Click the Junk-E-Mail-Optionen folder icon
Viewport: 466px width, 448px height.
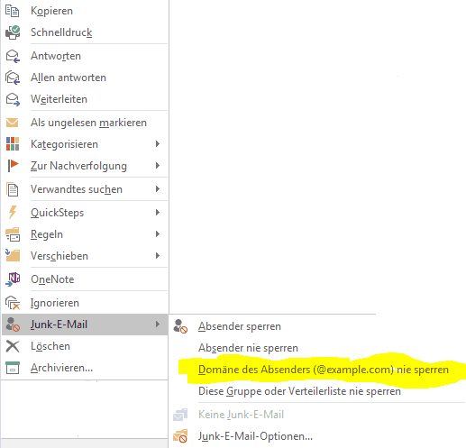(x=180, y=436)
